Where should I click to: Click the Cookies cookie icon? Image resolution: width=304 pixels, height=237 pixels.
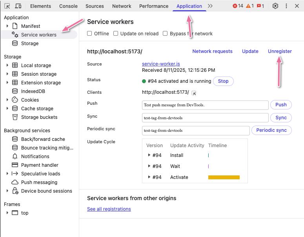coord(15,100)
